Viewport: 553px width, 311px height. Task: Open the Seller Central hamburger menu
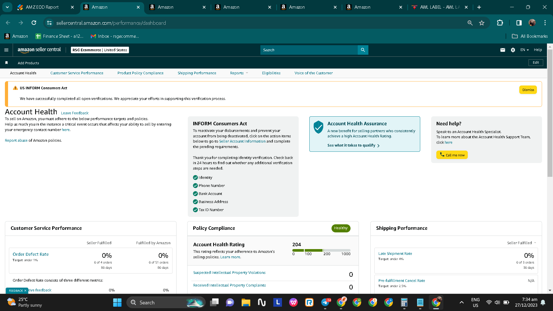coord(6,50)
